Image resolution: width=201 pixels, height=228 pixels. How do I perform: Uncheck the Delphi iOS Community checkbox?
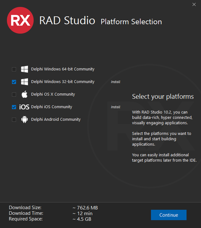coord(14,107)
